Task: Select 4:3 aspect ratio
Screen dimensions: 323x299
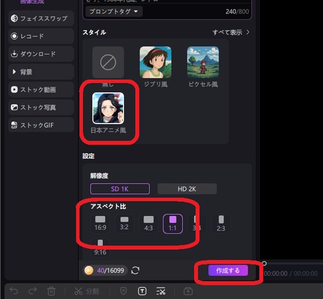Action: click(x=148, y=224)
